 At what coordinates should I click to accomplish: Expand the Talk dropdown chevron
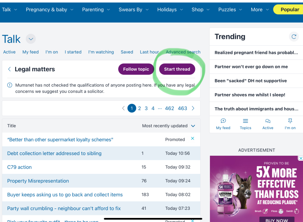[x=31, y=39]
